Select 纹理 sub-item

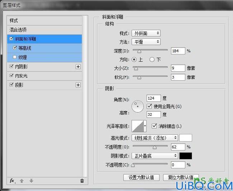click(x=44, y=57)
